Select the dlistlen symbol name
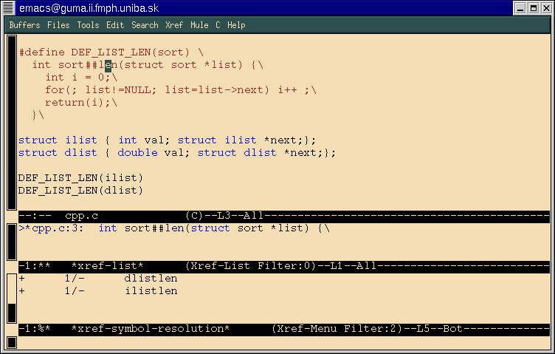Screen dimensions: 555x354 (x=151, y=279)
